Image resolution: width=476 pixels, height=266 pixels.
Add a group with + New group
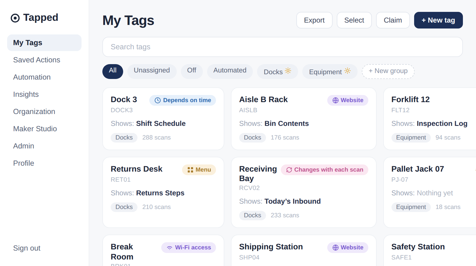tap(388, 71)
